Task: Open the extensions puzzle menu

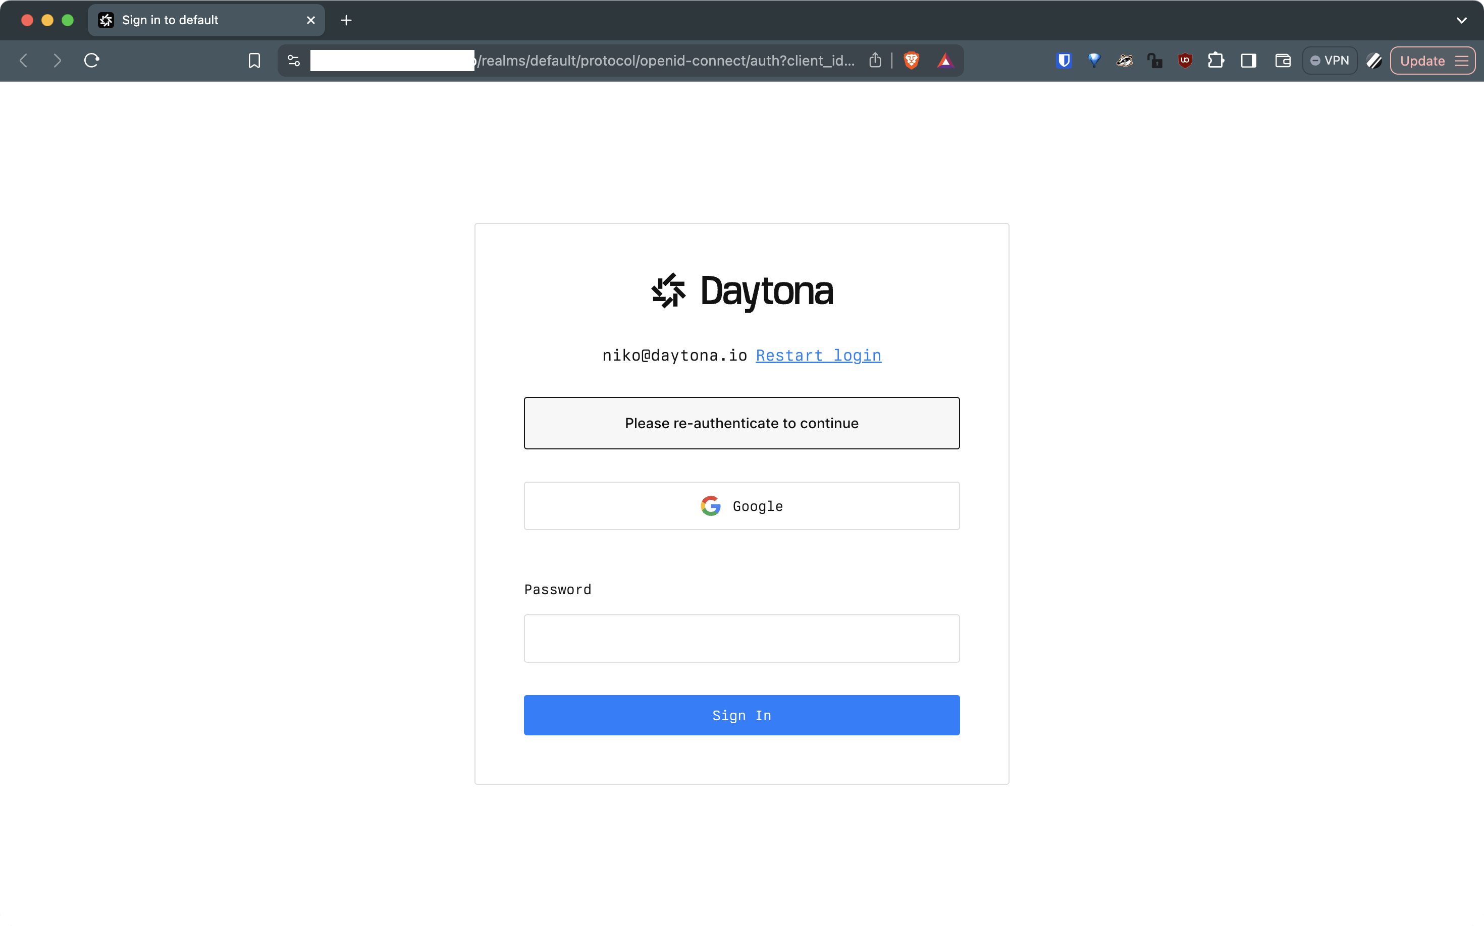Action: pyautogui.click(x=1215, y=61)
